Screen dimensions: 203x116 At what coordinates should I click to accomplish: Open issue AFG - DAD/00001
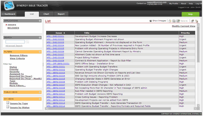pyautogui.click(x=55, y=36)
